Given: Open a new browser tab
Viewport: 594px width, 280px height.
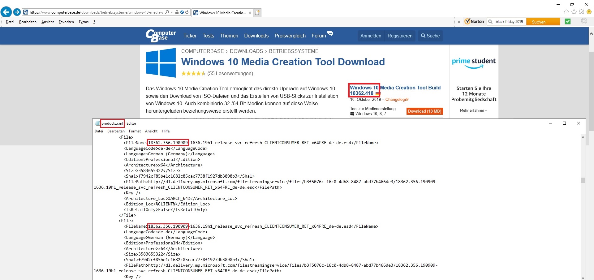Looking at the screenshot, I should pos(257,12).
